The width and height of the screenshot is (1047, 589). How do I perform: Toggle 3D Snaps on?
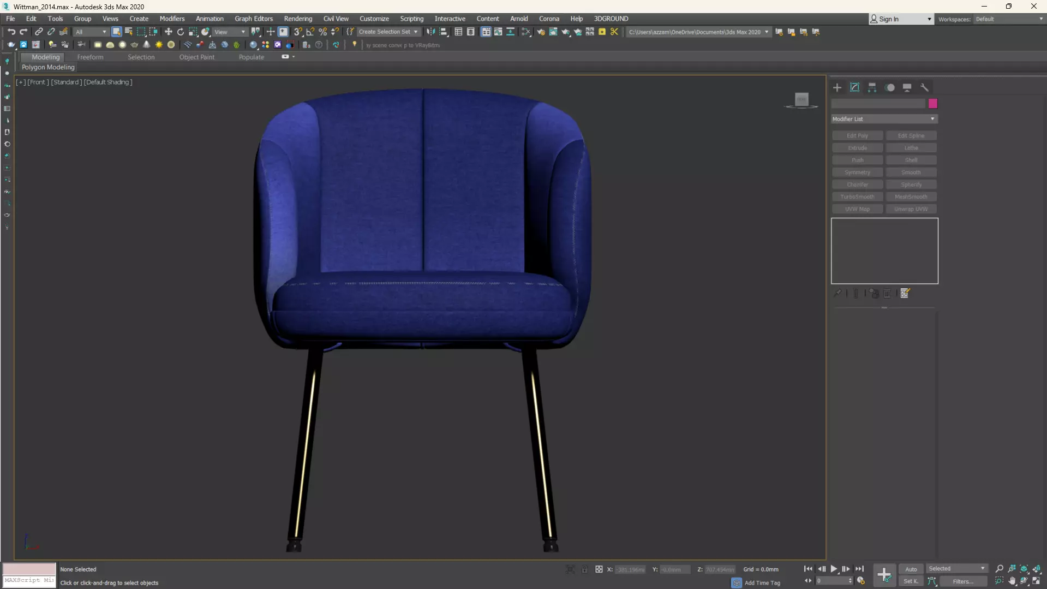(x=298, y=32)
